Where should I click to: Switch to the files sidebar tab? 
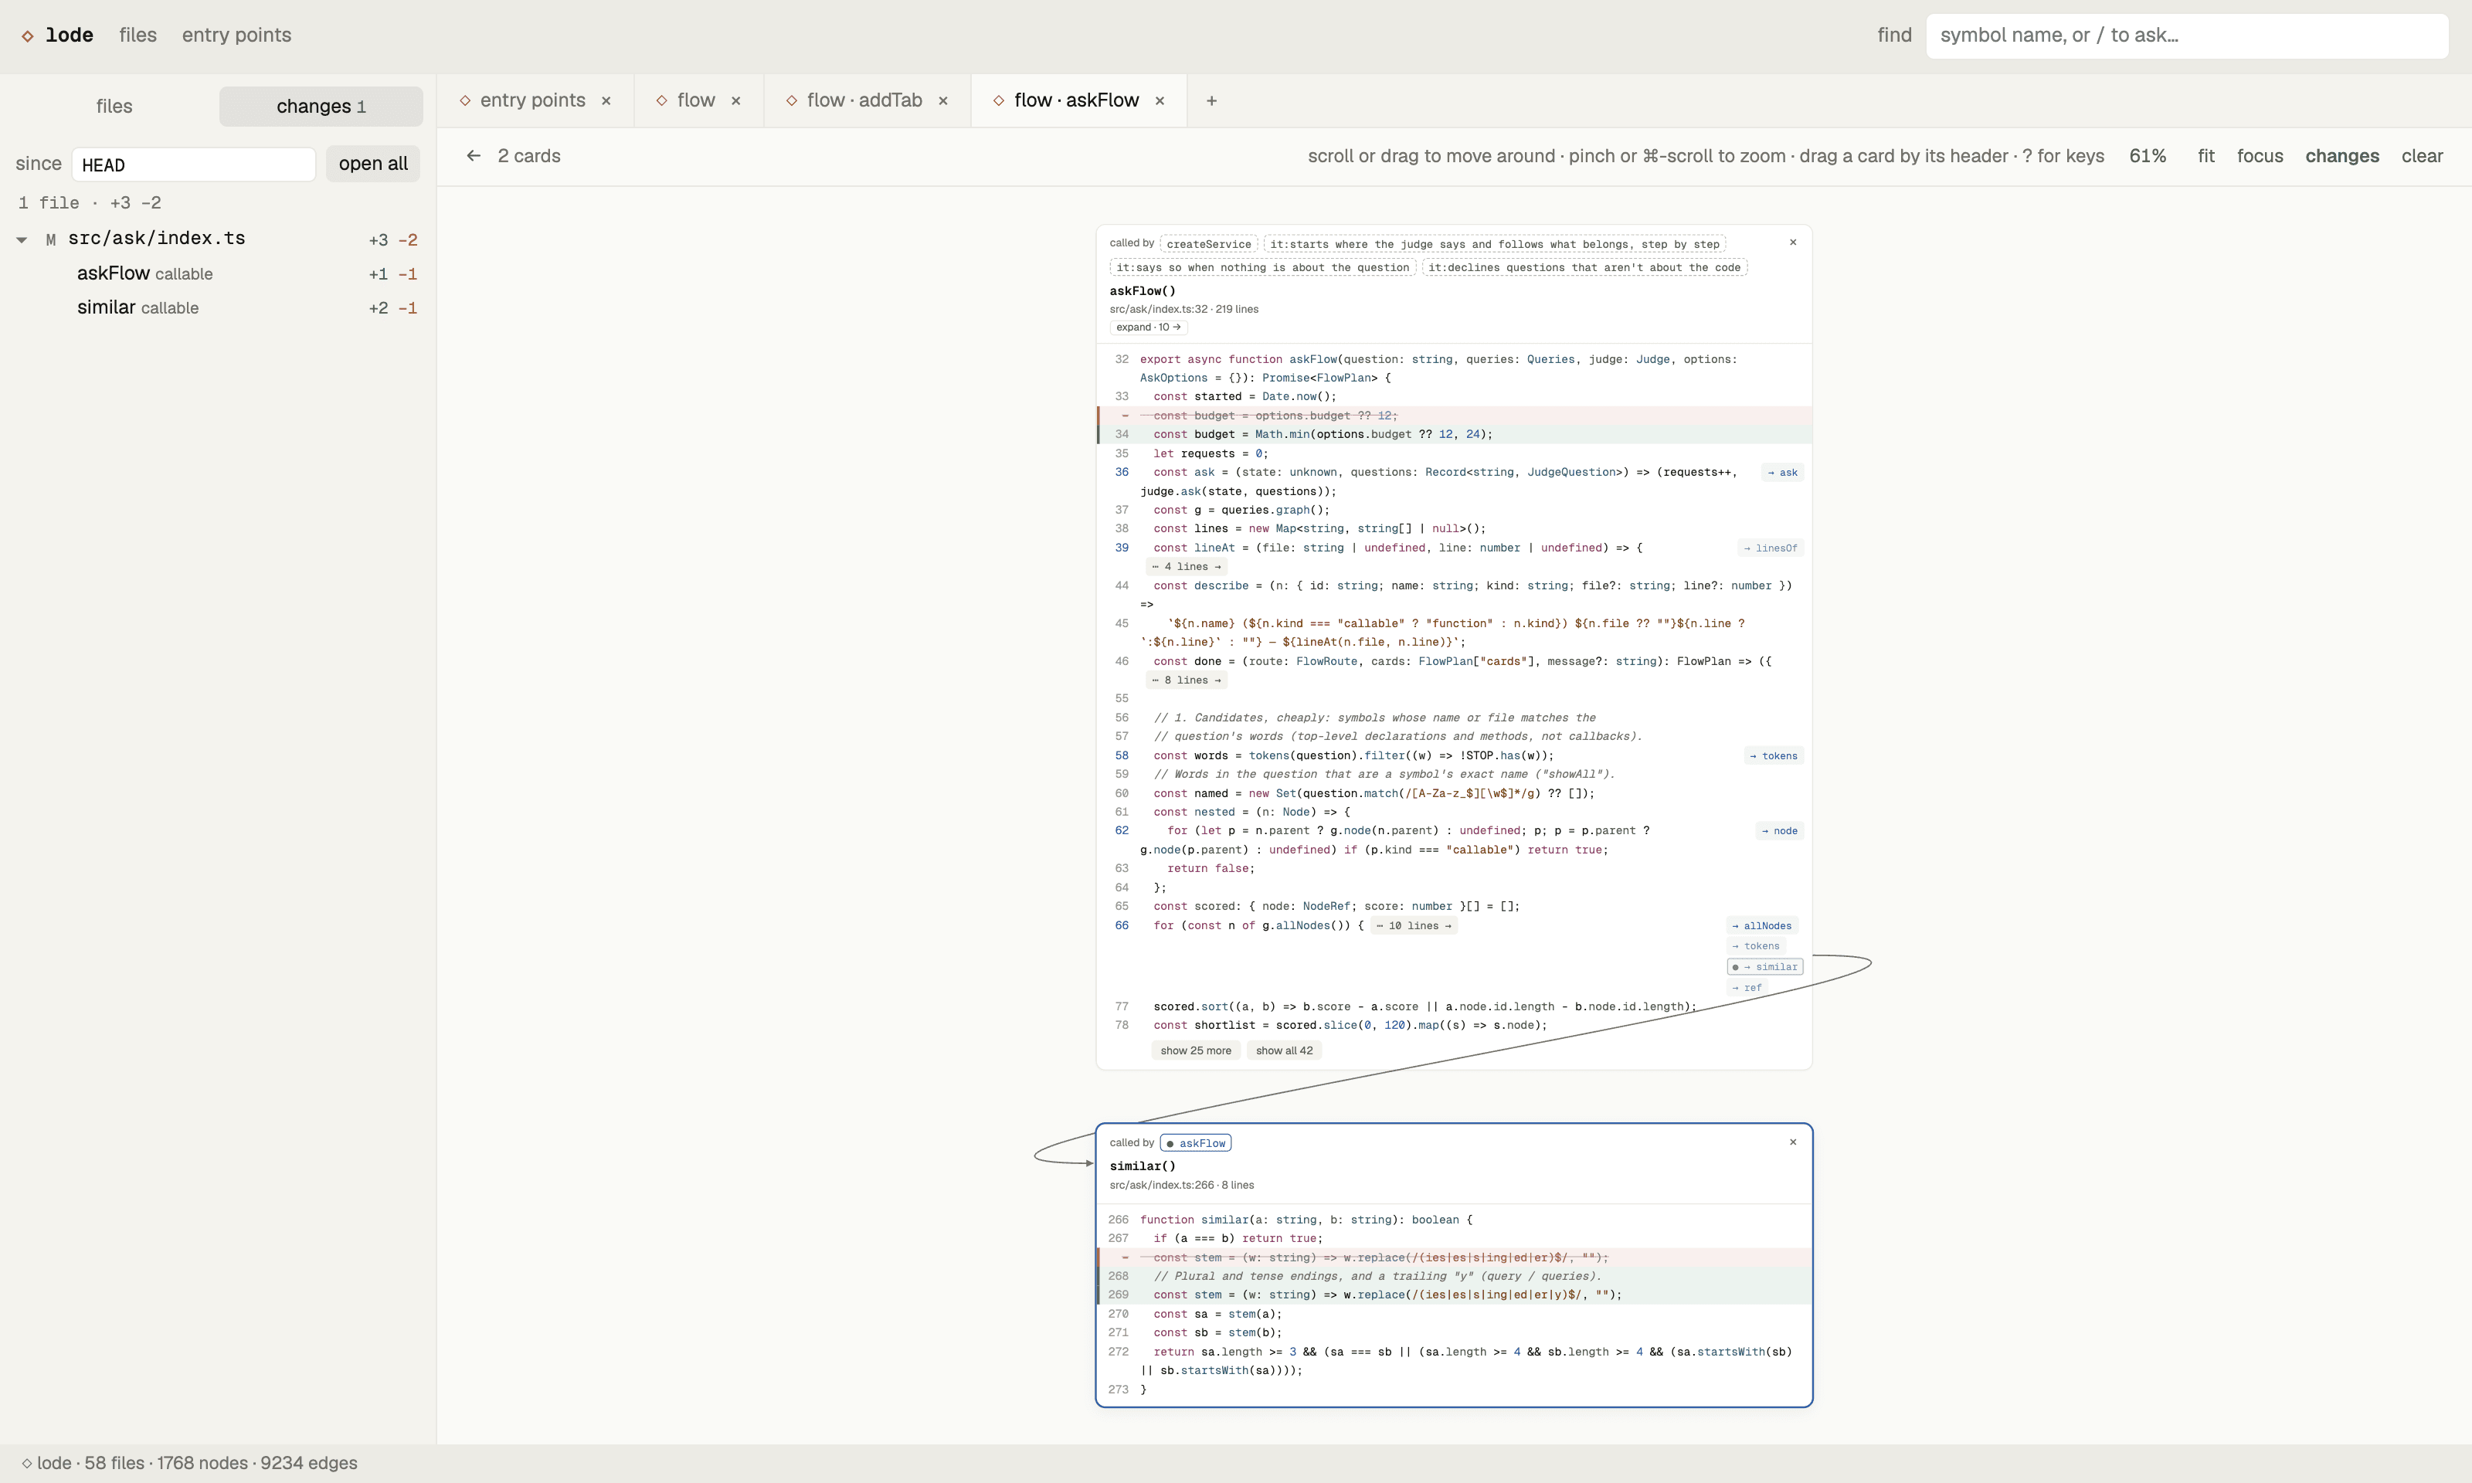[x=114, y=107]
